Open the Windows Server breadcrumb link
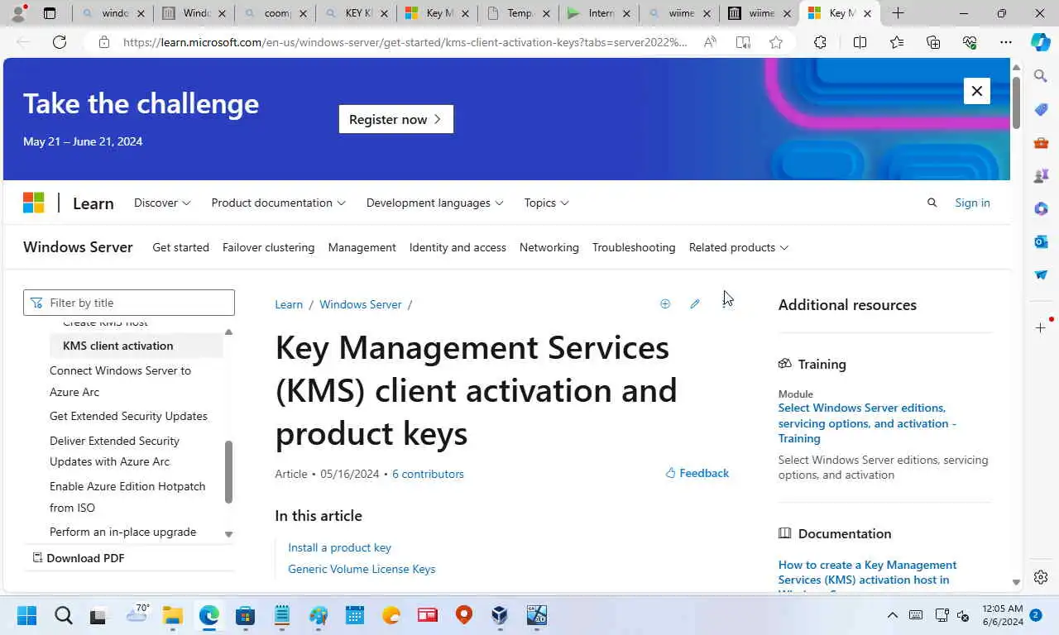The width and height of the screenshot is (1059, 635). coord(360,304)
